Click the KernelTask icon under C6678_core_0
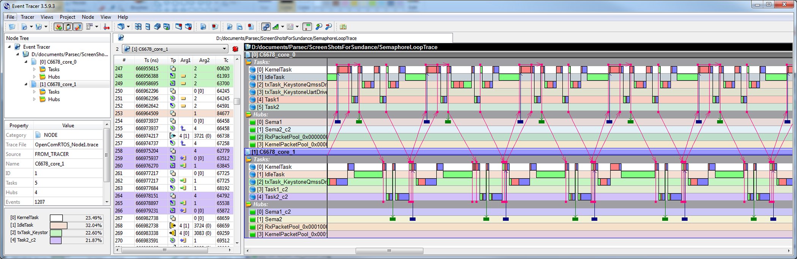The image size is (797, 259). pos(252,70)
